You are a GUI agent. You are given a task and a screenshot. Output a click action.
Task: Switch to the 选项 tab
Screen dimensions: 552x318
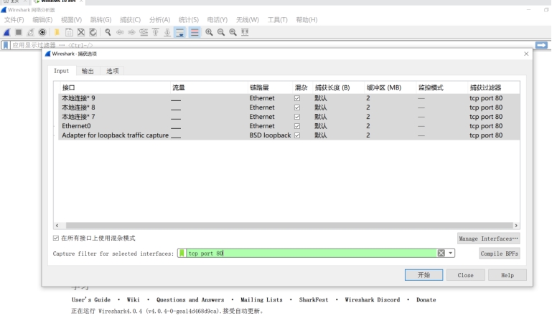(x=112, y=71)
